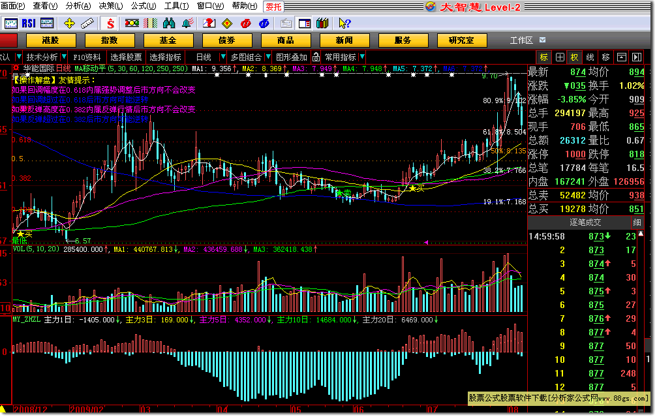Click the colored diagonal stripes icon
This screenshot has width=657, height=417.
pos(151,23)
